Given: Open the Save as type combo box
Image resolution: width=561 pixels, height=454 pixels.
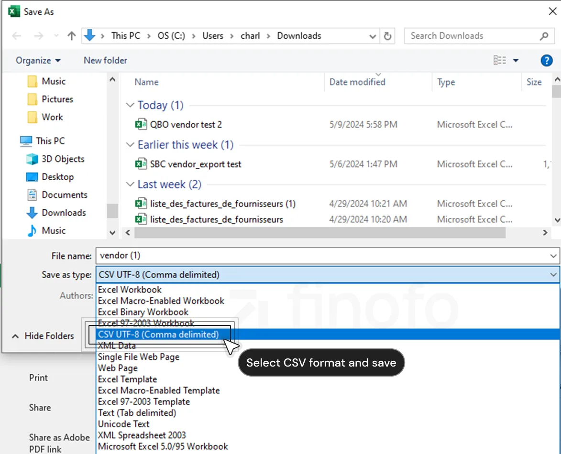Looking at the screenshot, I should tap(327, 274).
